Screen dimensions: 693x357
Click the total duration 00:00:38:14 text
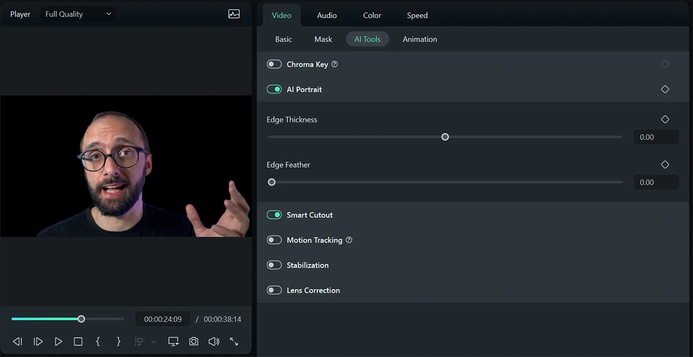[x=222, y=319]
